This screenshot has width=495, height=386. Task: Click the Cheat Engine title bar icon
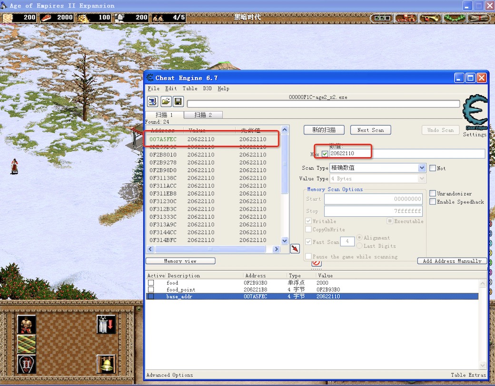(x=150, y=77)
